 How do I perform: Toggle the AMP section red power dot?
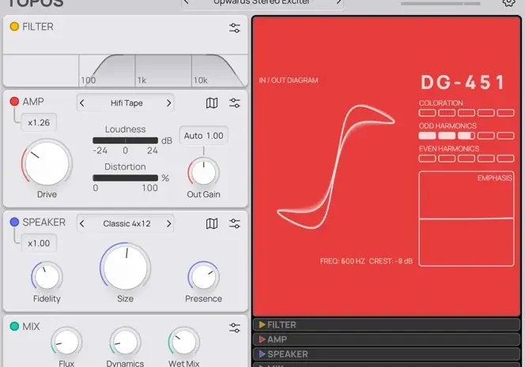(14, 101)
